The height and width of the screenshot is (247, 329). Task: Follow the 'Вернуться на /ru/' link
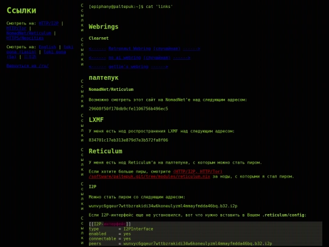tap(27, 66)
